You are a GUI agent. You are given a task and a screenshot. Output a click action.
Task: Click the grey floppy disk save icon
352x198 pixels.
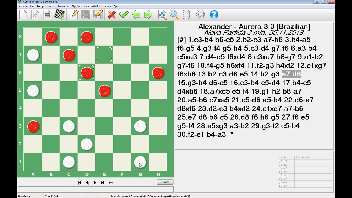pos(86,15)
